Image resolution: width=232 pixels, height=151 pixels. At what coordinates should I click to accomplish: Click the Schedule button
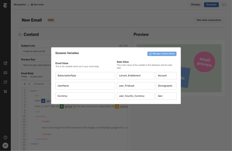[x=211, y=5]
